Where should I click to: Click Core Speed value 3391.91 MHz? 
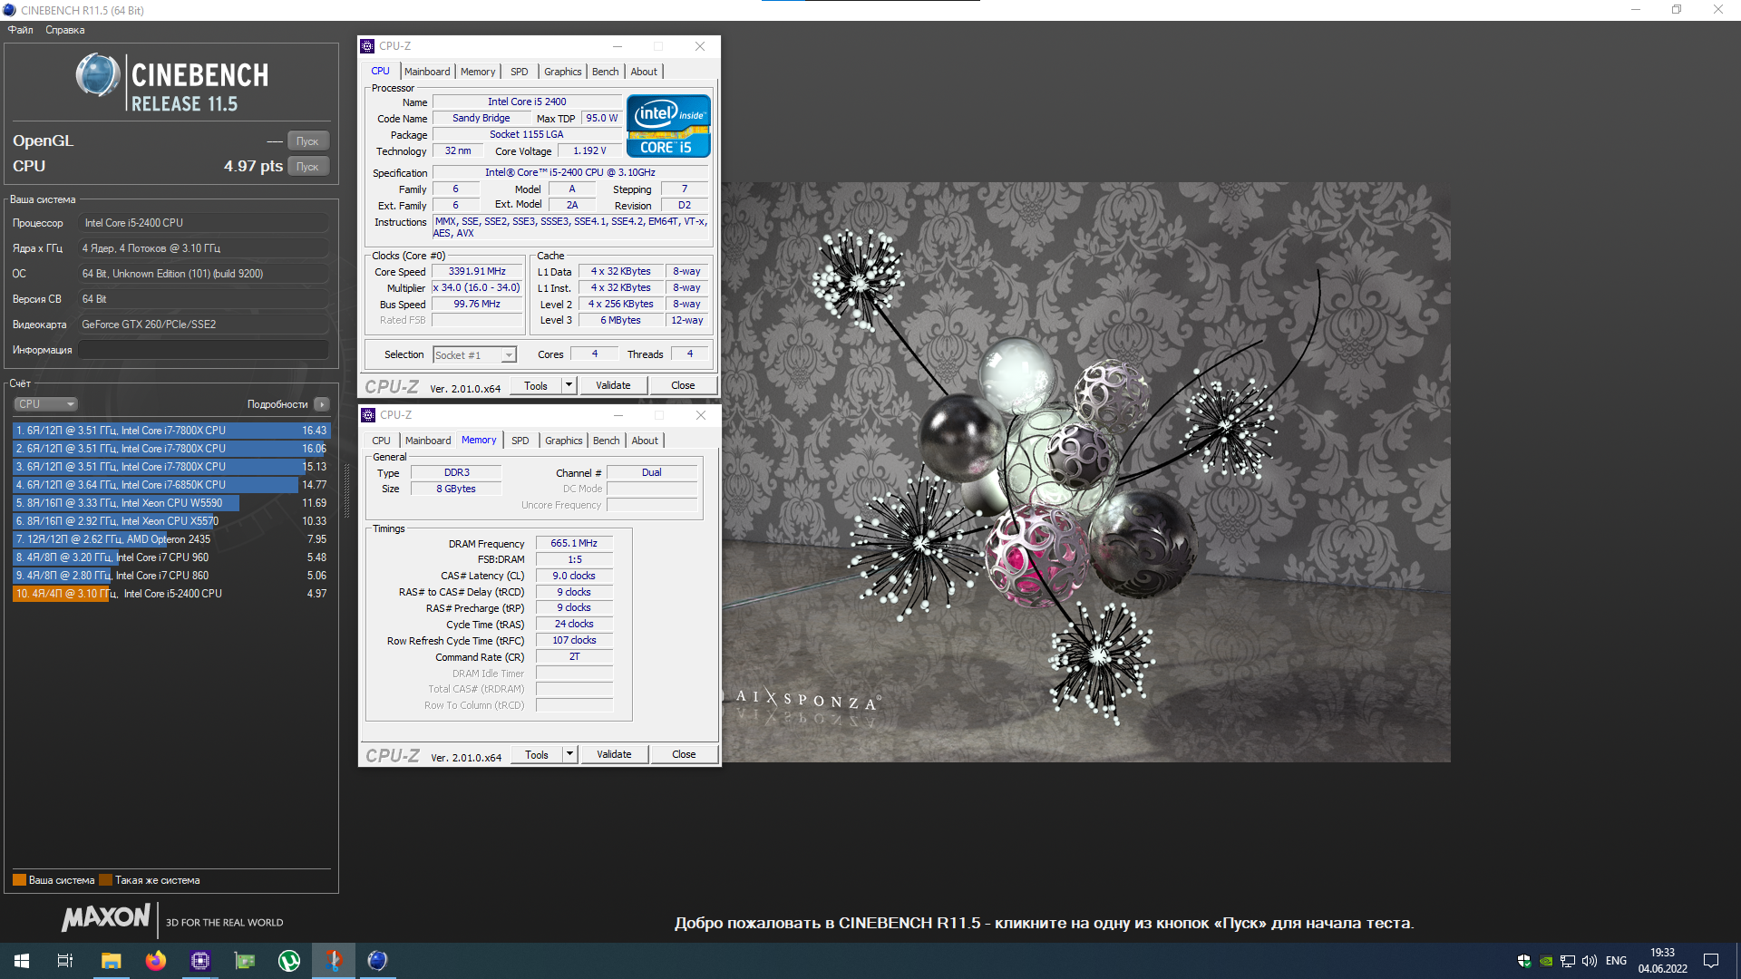pyautogui.click(x=477, y=271)
